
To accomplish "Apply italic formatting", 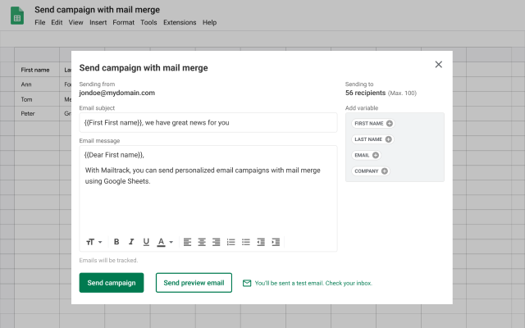I will tap(131, 242).
